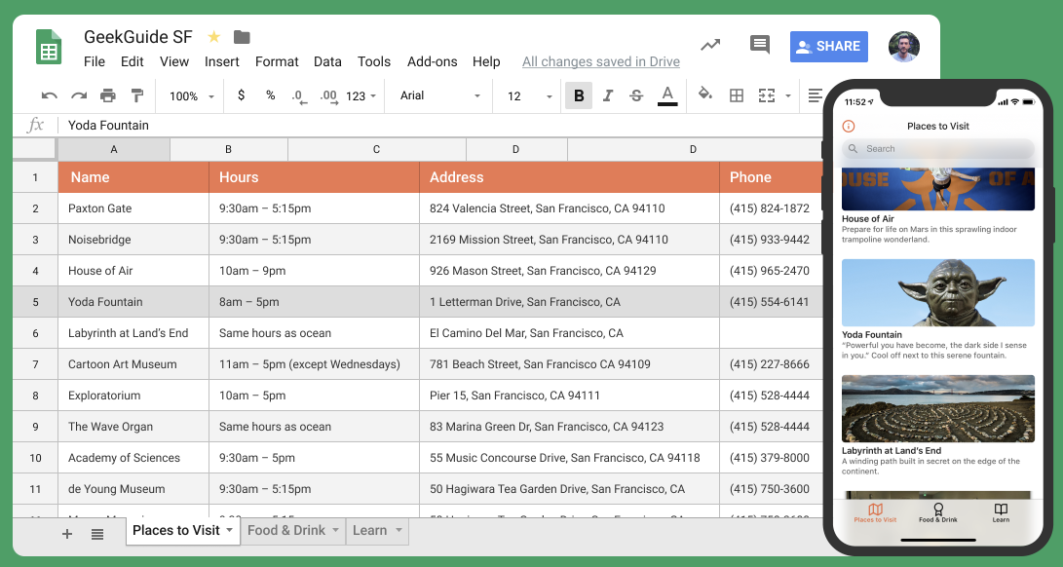The image size is (1063, 567).
Task: Toggle strikethrough formatting
Action: tap(636, 95)
